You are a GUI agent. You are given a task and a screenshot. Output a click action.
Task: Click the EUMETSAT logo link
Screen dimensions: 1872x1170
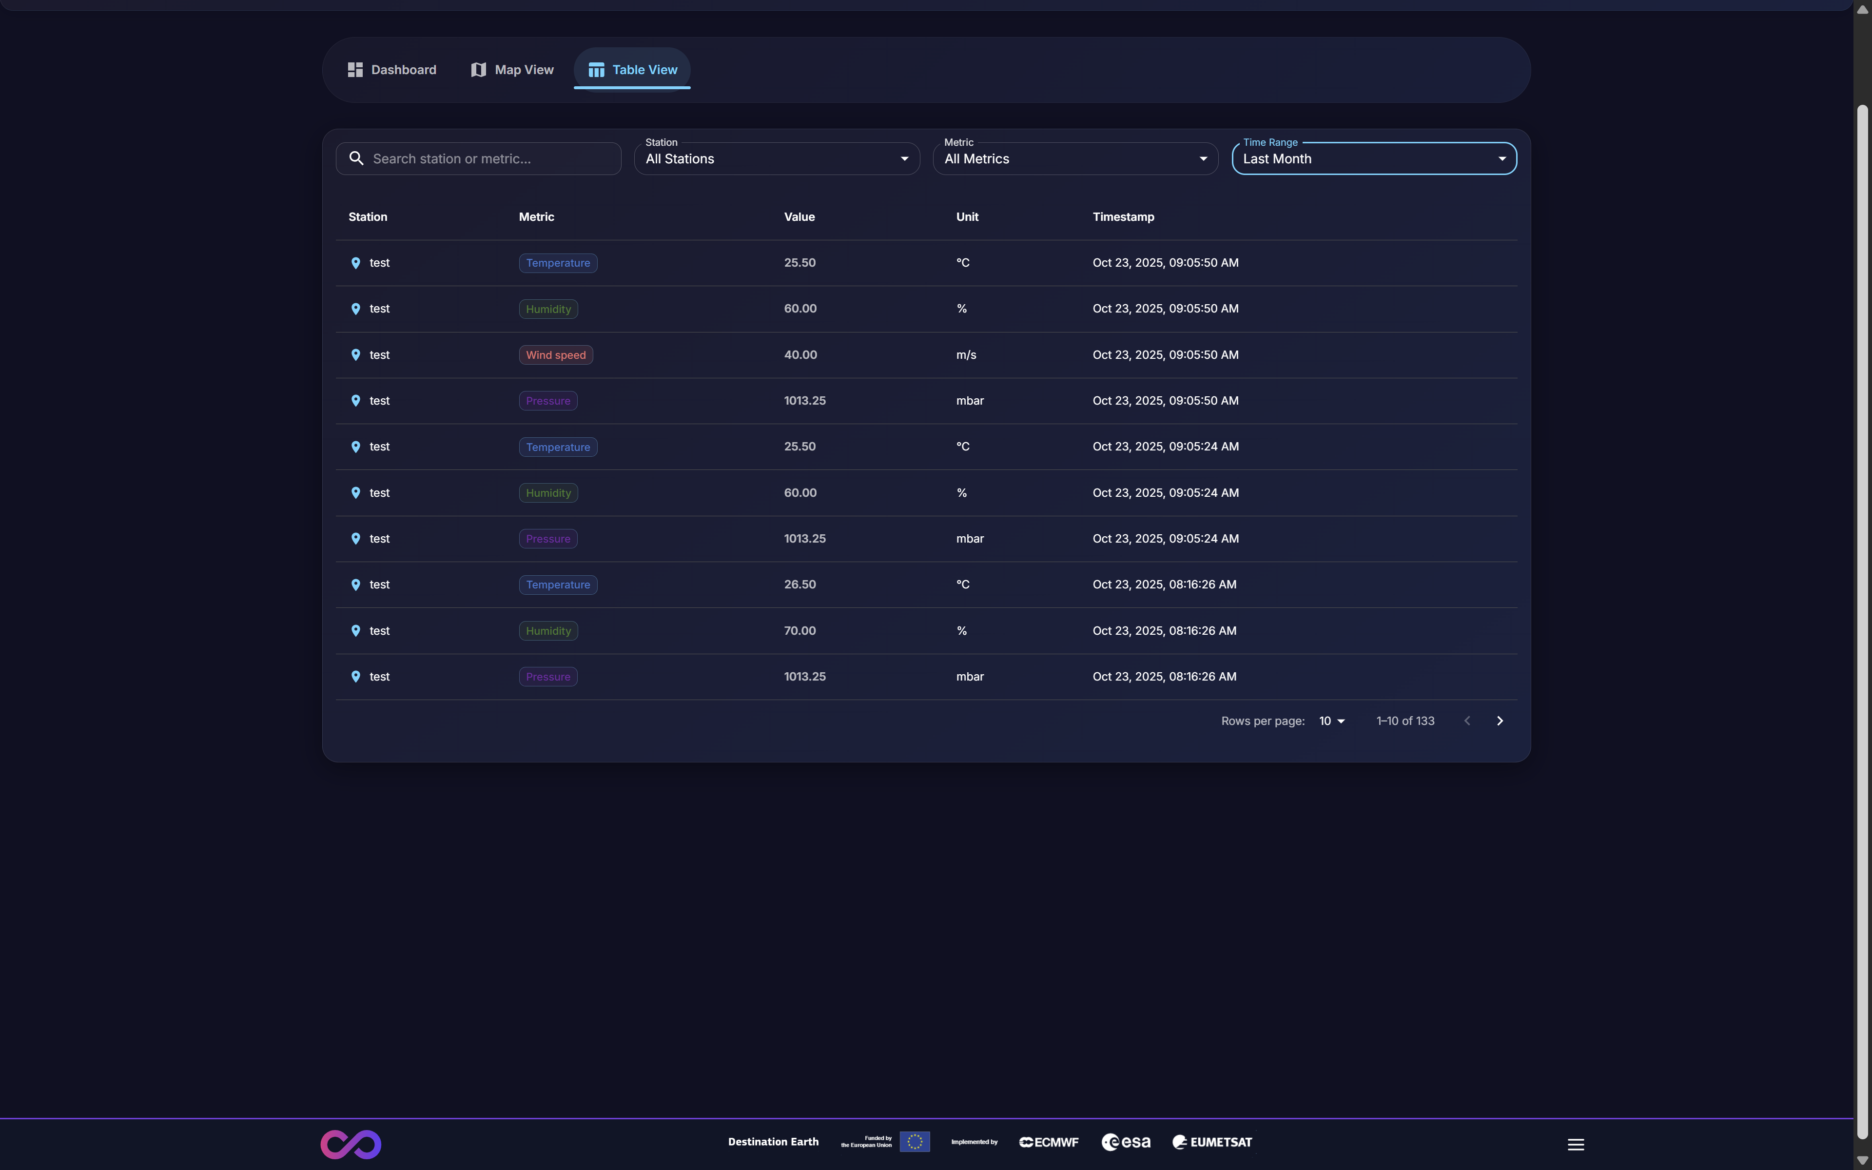(x=1212, y=1142)
